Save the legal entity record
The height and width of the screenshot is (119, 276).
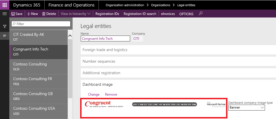tap(17, 14)
